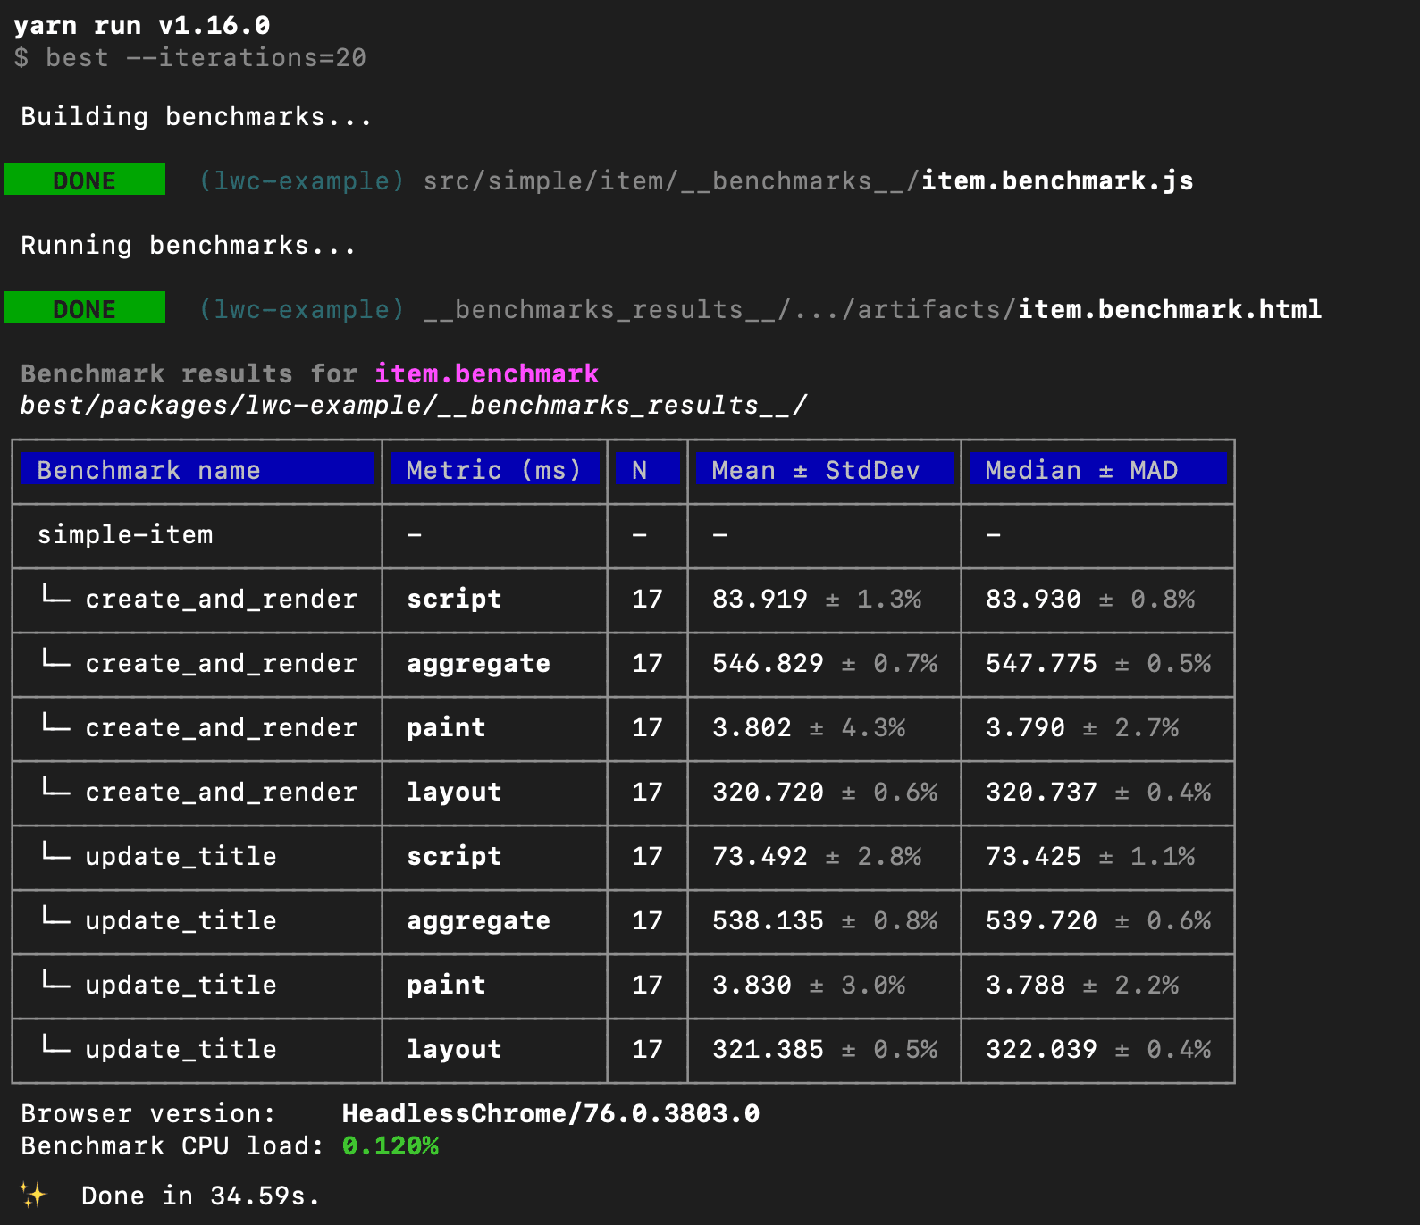1420x1225 pixels.
Task: Click the 'Benchmark name' column header
Action: (198, 469)
